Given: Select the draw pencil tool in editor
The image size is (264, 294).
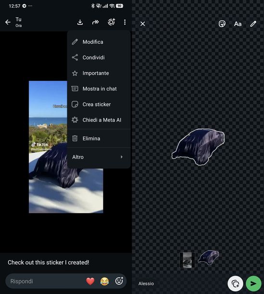Looking at the screenshot, I should point(253,24).
